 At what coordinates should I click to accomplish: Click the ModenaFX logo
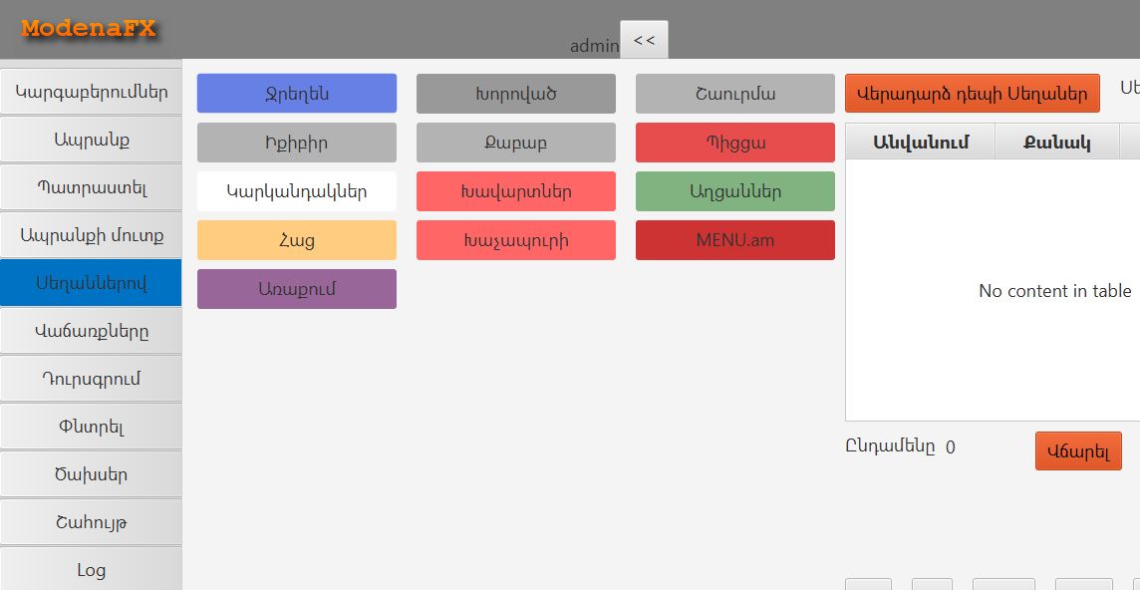coord(89,29)
